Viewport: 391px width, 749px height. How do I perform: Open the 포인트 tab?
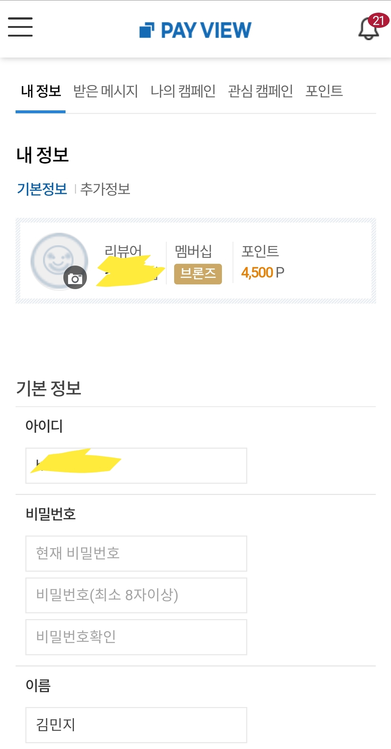click(x=324, y=91)
